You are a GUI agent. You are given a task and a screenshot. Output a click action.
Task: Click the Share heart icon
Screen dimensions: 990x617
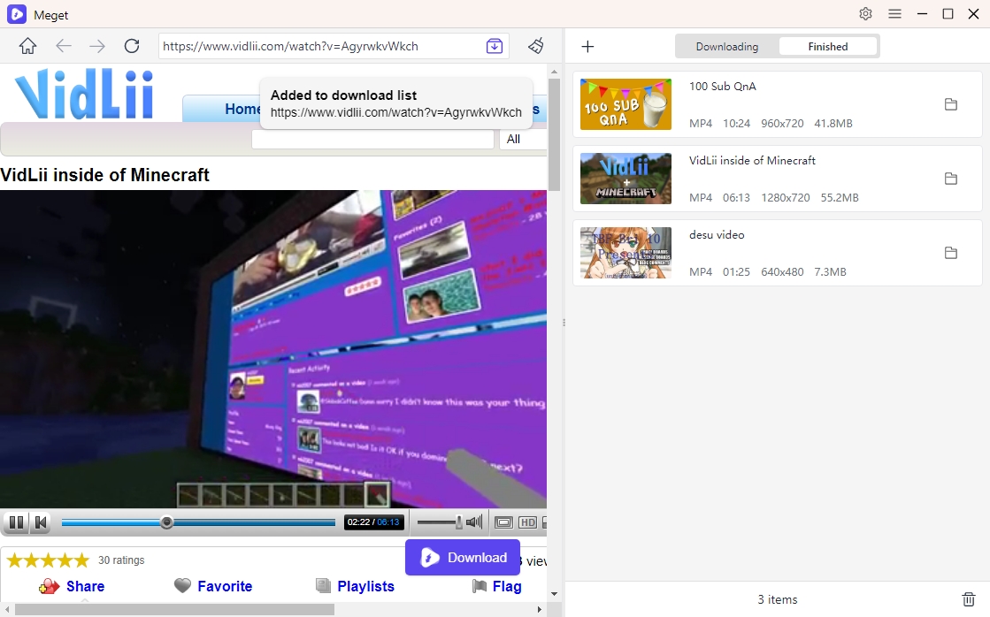[49, 587]
